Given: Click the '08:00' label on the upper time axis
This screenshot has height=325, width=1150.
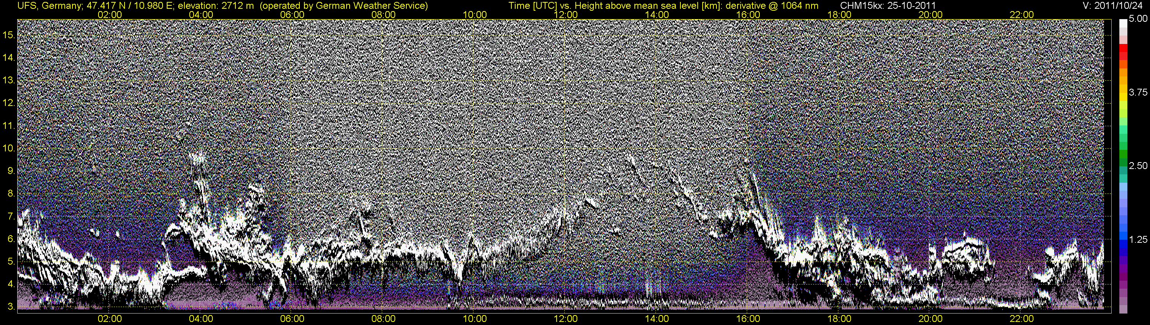Looking at the screenshot, I should coord(383,15).
